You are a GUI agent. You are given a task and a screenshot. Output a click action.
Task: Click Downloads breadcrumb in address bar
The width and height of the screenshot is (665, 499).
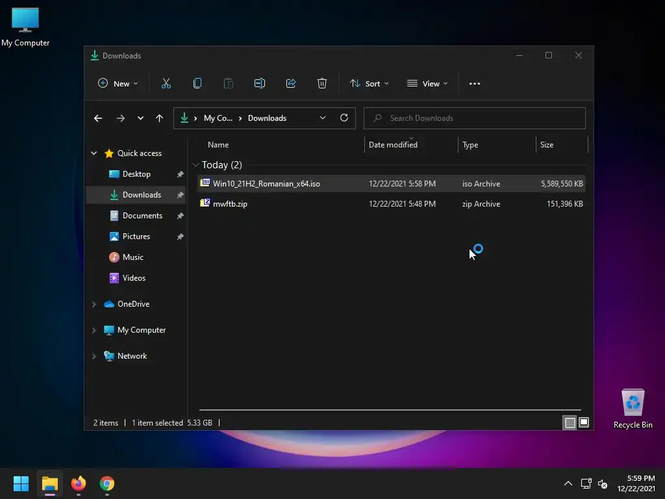(x=267, y=118)
